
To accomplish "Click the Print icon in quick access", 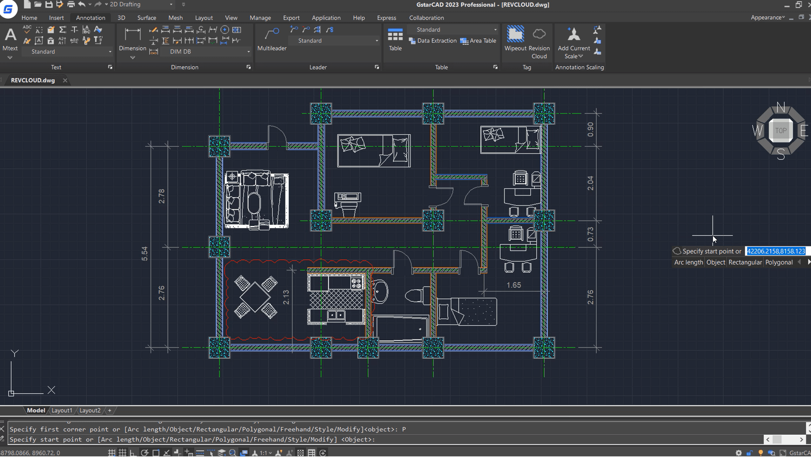I will click(70, 4).
